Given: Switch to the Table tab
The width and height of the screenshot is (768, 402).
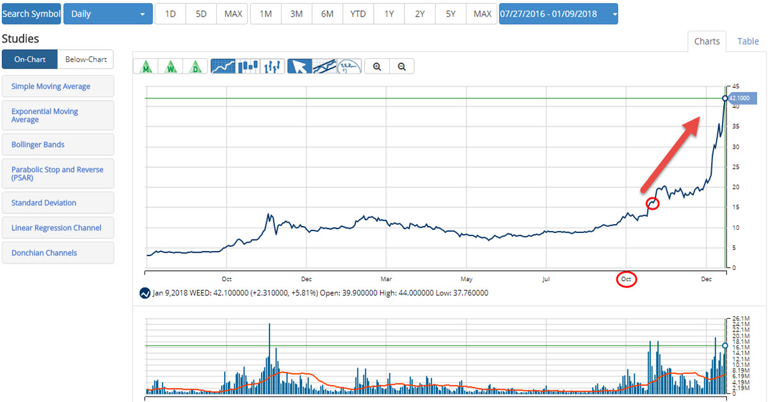Looking at the screenshot, I should click(x=748, y=41).
